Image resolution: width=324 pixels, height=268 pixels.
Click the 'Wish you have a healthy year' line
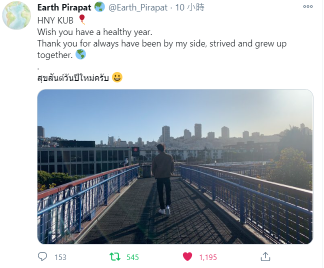[95, 32]
